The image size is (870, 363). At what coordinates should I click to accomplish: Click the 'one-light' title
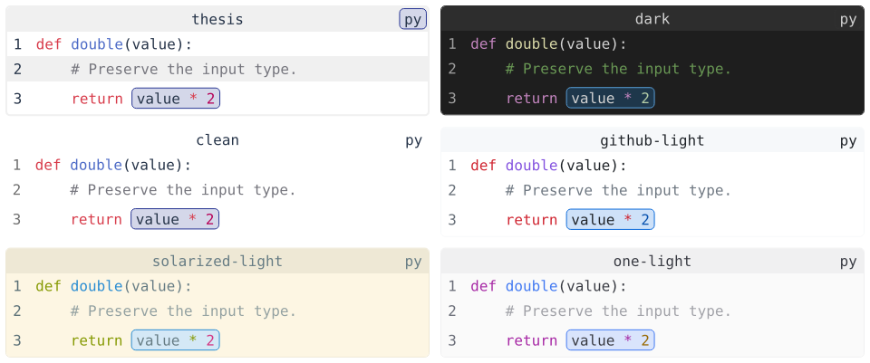pos(652,262)
